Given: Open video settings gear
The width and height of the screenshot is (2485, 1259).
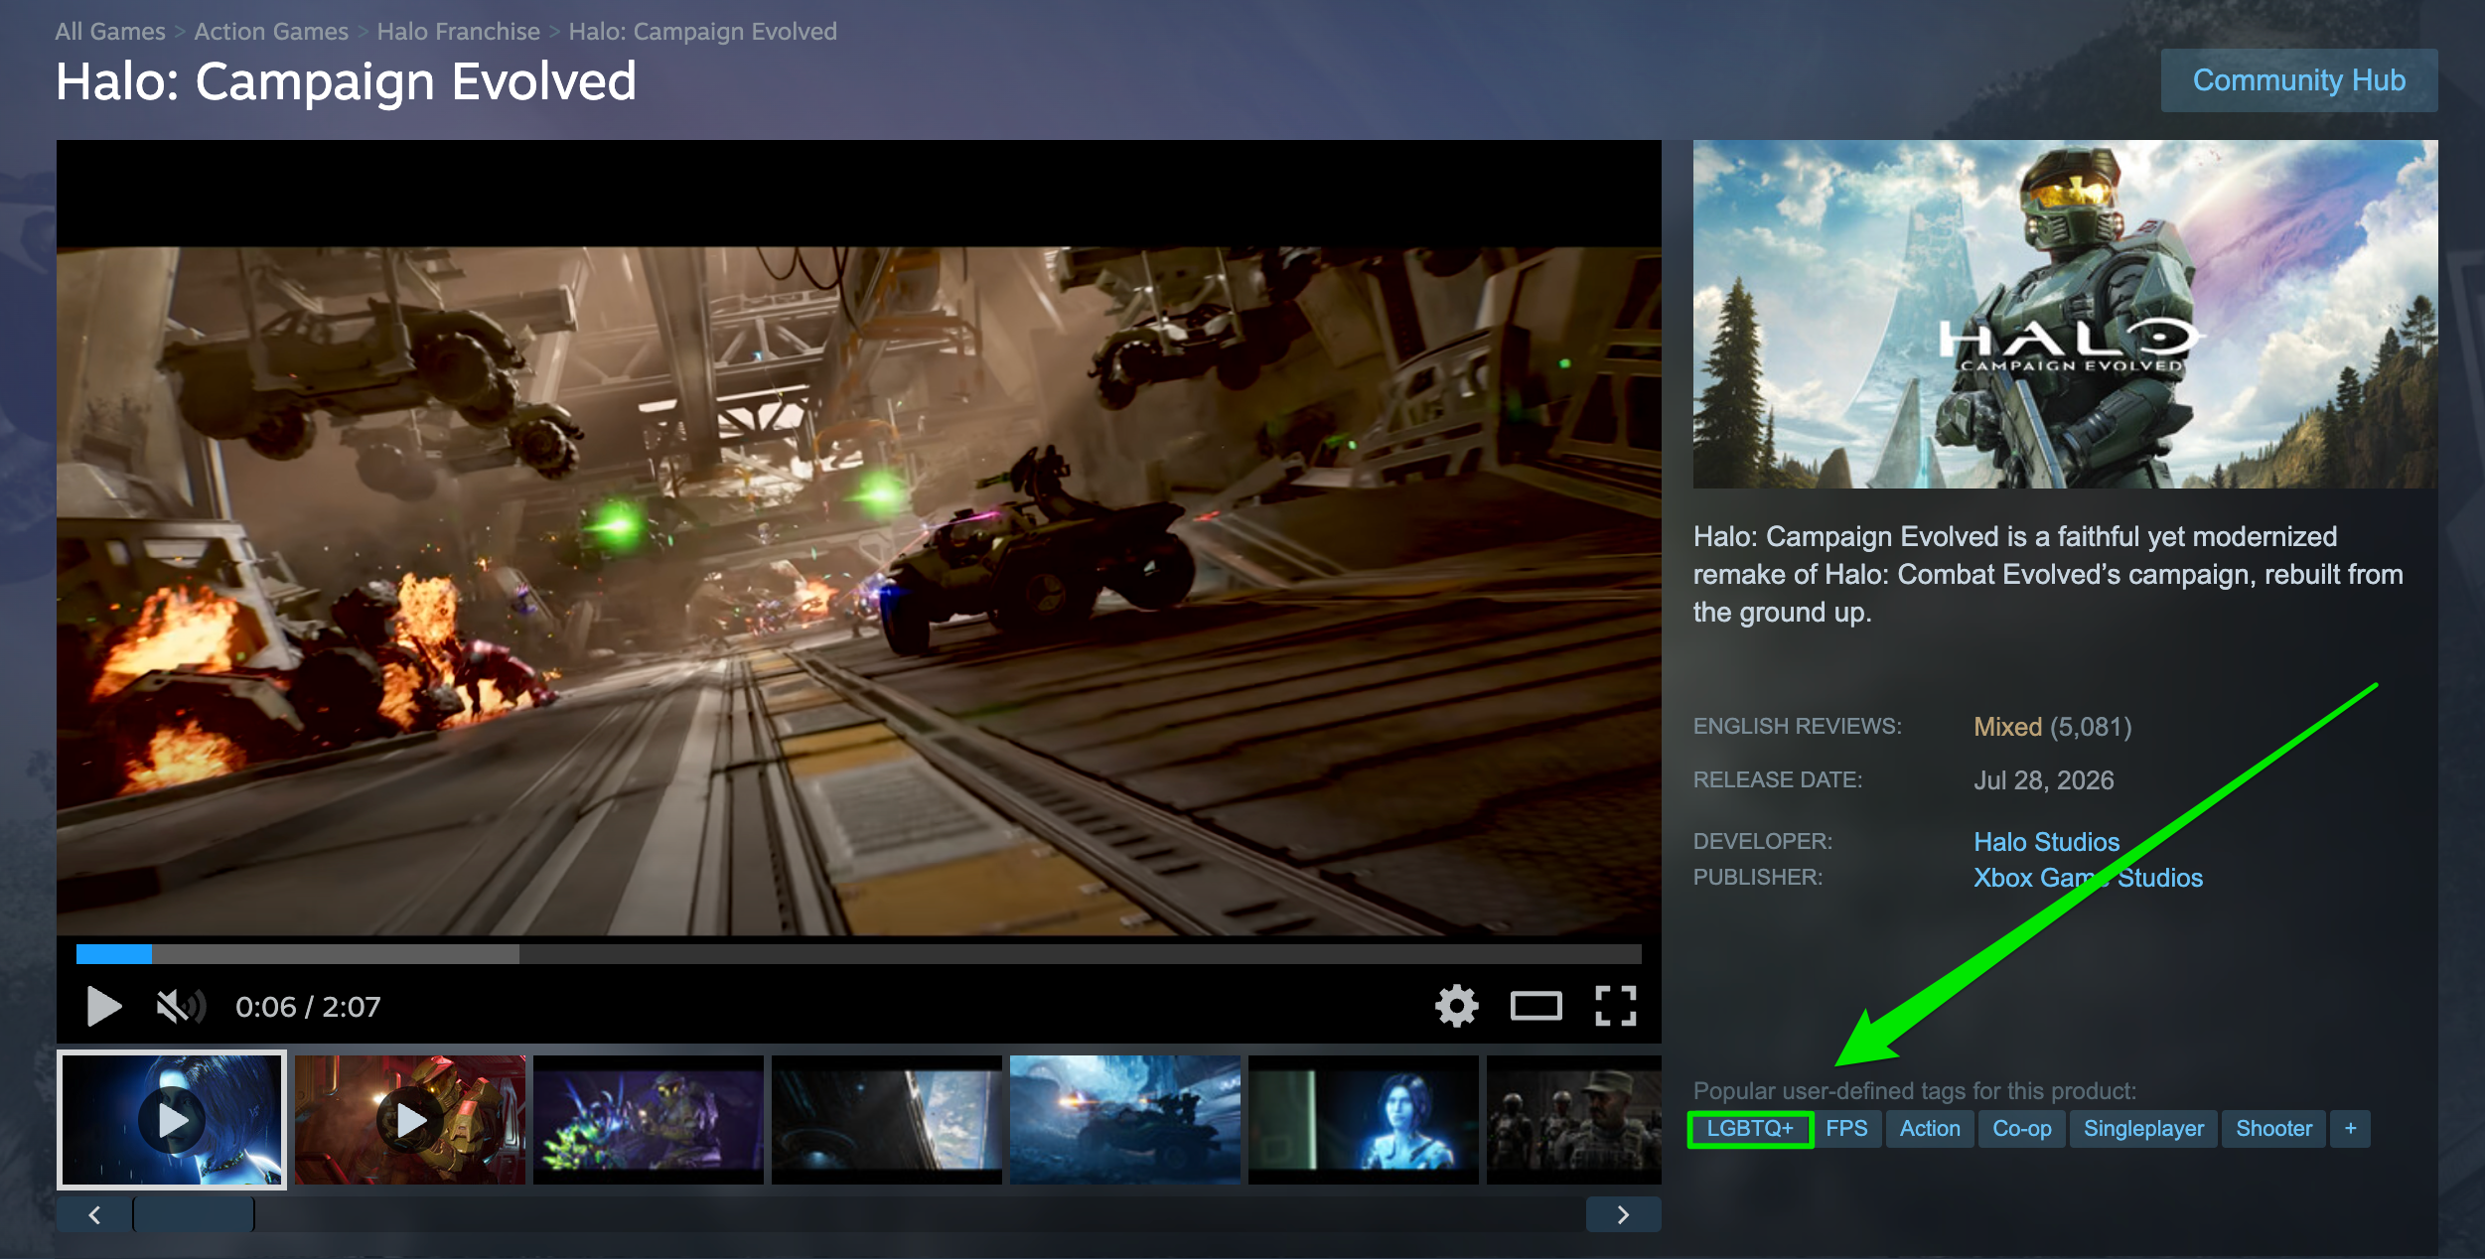Looking at the screenshot, I should (1456, 1006).
